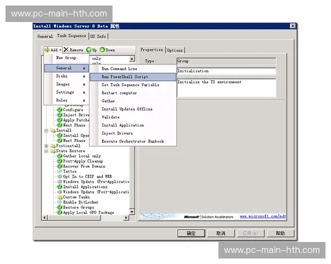Expand the Settings submenu
The image size is (331, 264).
(67, 92)
